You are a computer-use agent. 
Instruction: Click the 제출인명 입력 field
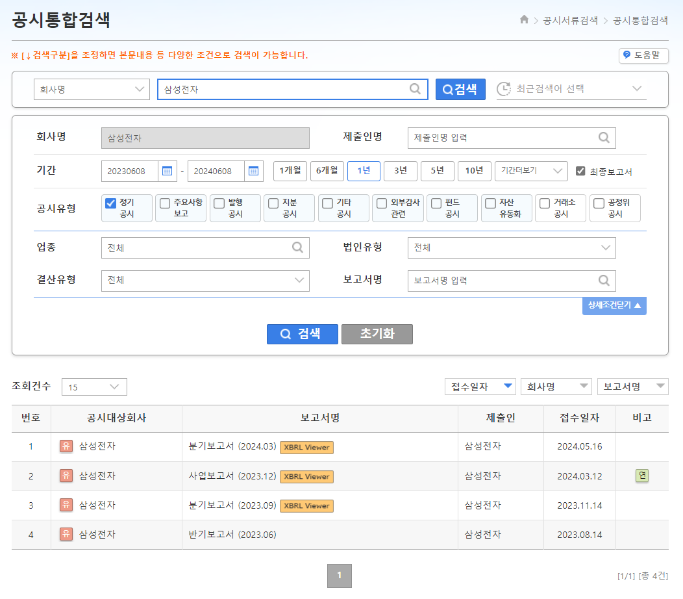coord(512,138)
